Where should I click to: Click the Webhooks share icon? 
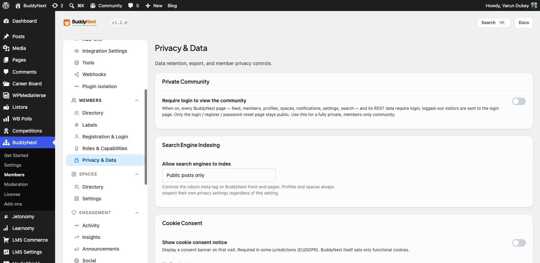(76, 74)
